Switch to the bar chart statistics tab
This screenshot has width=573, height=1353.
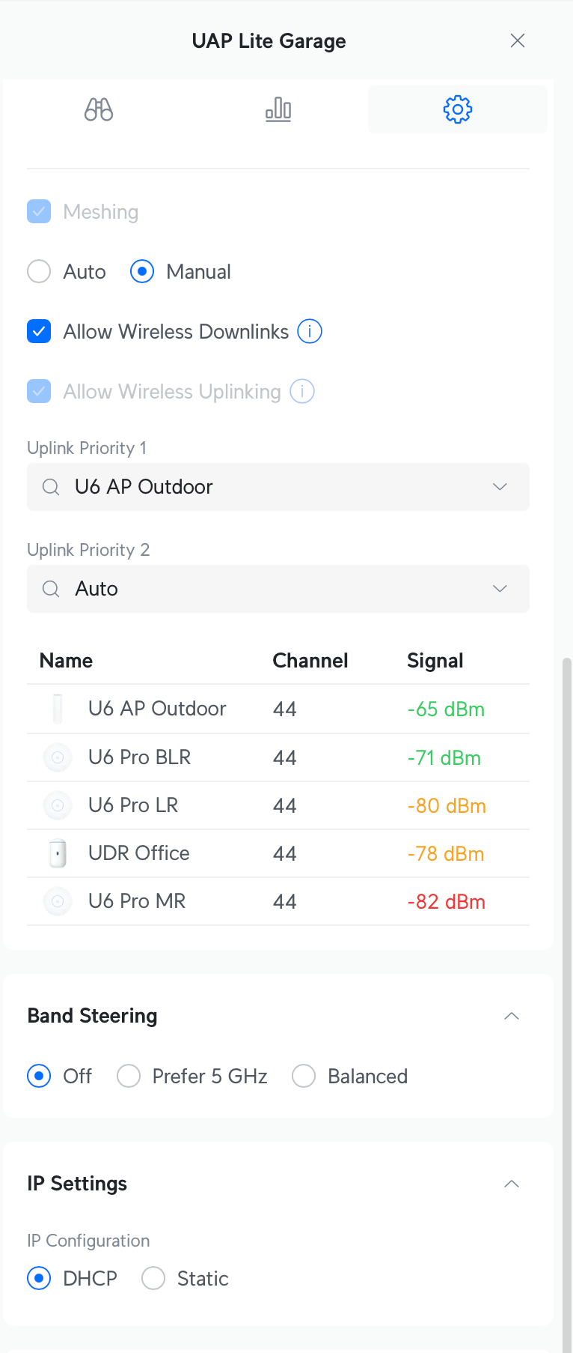278,109
